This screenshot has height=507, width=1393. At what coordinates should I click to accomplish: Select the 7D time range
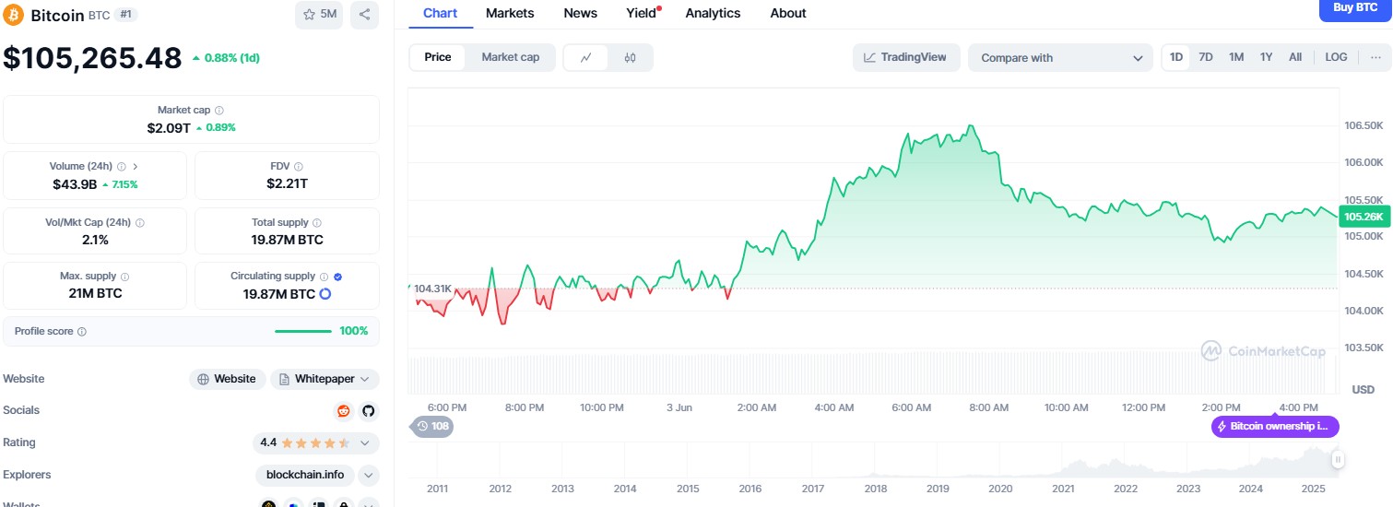[1206, 57]
